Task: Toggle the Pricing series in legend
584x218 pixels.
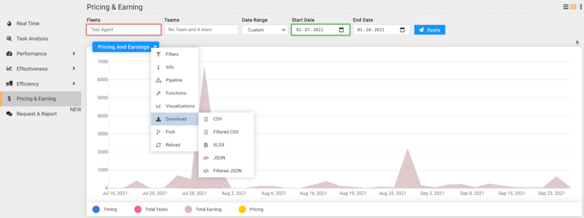Action: [251, 209]
